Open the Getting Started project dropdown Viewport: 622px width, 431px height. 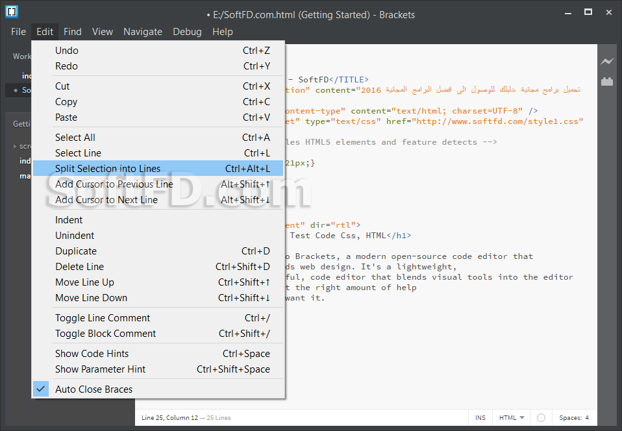(22, 124)
